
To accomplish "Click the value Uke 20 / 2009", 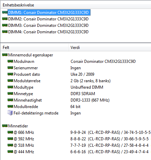I will coord(82,74).
